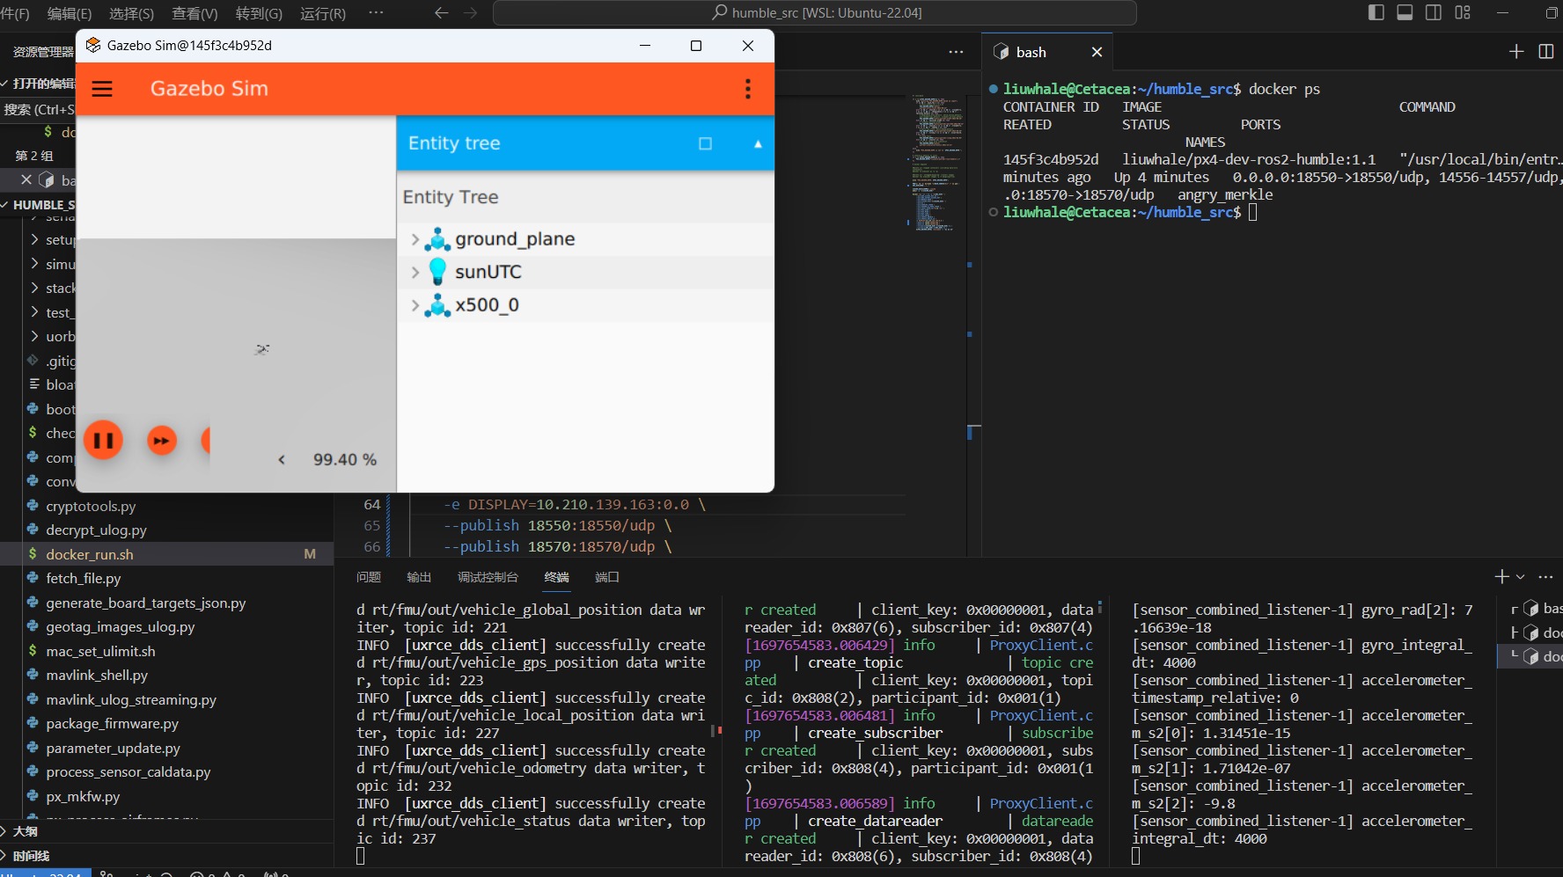Screen dimensions: 1563x877
Task: Select x500_0 in the Entity Tree
Action: point(487,305)
